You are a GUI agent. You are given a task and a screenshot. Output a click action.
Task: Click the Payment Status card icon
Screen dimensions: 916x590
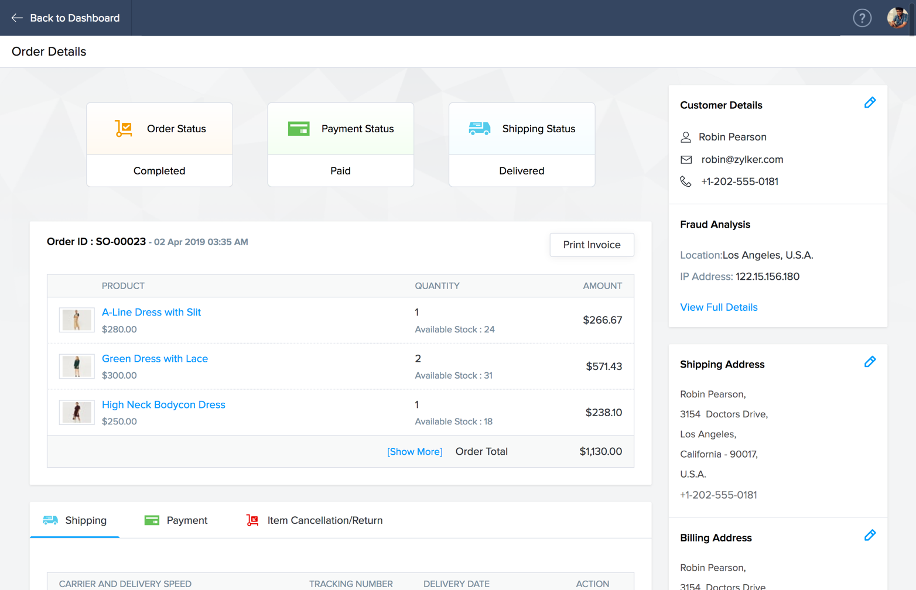pos(299,129)
